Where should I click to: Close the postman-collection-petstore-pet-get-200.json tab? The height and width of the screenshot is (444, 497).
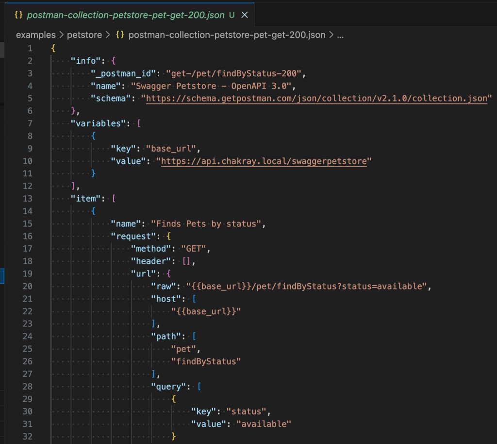[245, 15]
